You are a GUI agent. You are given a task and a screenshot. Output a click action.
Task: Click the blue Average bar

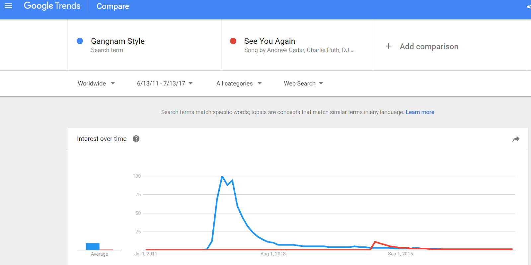point(93,246)
